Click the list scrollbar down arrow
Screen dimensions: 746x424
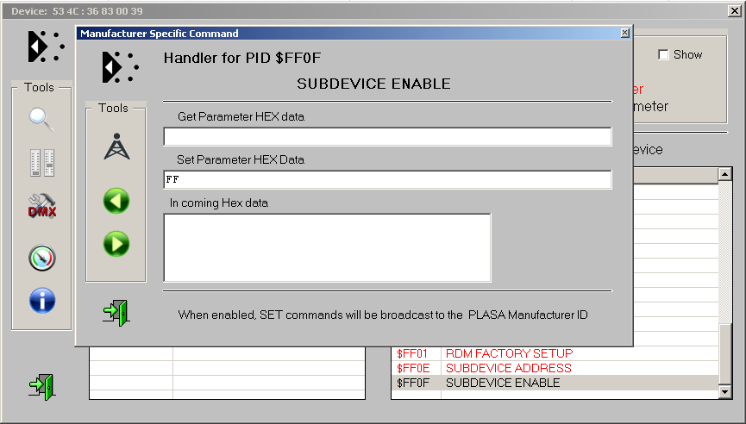(724, 392)
